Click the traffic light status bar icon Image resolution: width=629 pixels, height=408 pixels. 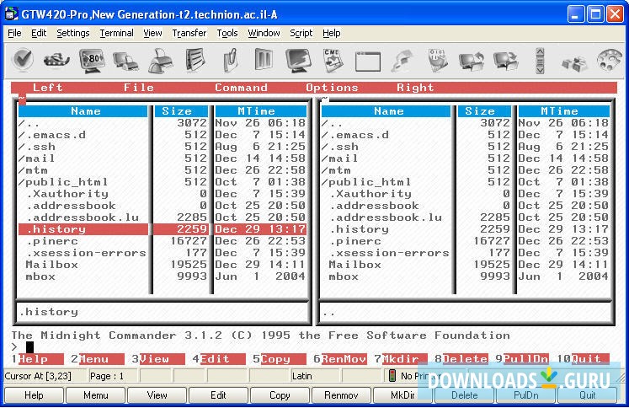tap(392, 376)
